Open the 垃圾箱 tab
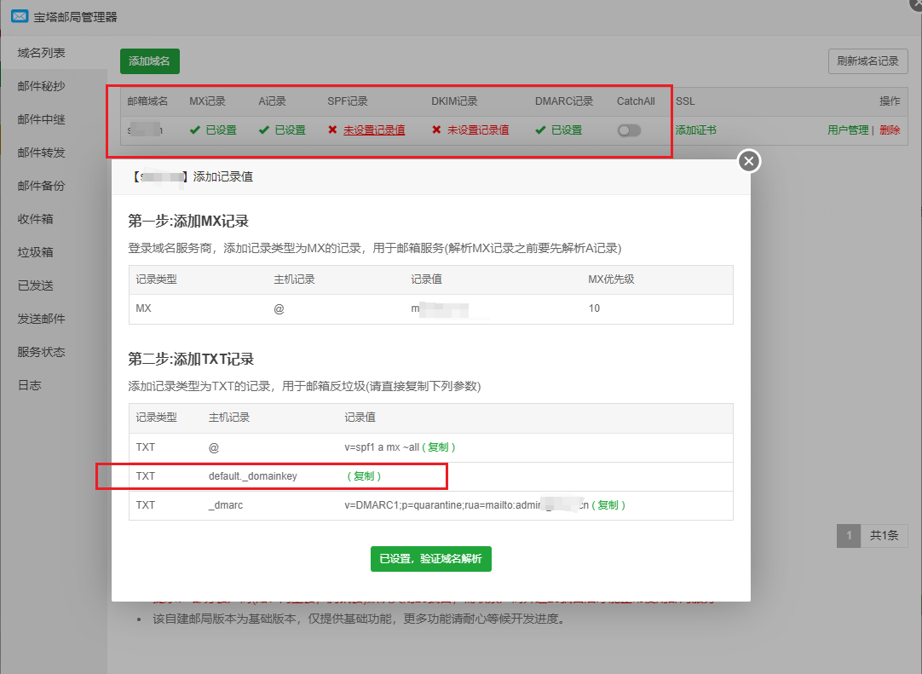Viewport: 922px width, 674px height. [35, 252]
